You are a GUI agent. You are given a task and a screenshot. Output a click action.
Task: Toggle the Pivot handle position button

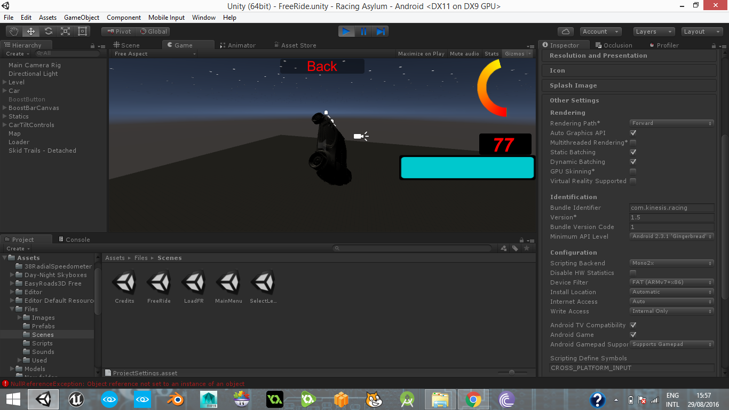(119, 31)
